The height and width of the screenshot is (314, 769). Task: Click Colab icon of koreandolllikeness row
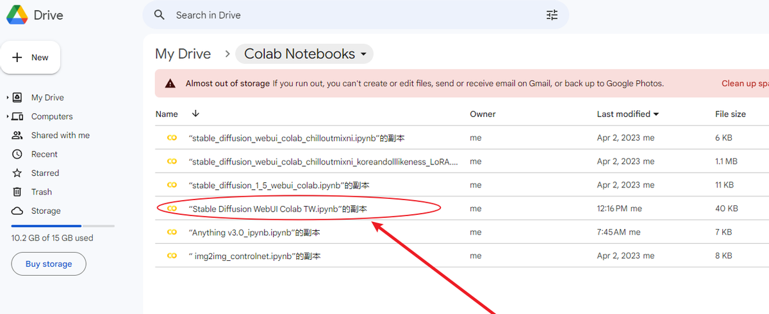click(x=172, y=162)
